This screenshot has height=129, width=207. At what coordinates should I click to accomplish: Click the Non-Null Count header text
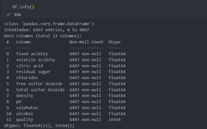coord(87,42)
